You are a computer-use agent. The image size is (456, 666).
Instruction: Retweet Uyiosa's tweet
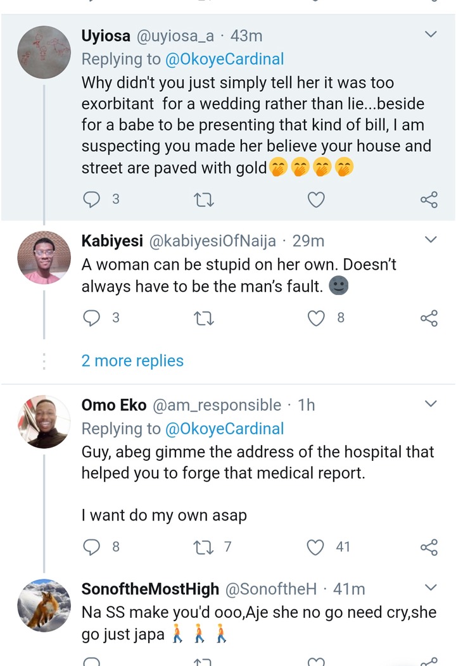click(x=204, y=200)
